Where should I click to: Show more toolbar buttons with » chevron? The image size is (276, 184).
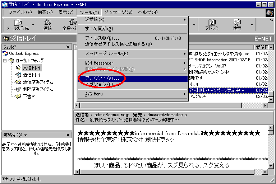[x=271, y=20]
